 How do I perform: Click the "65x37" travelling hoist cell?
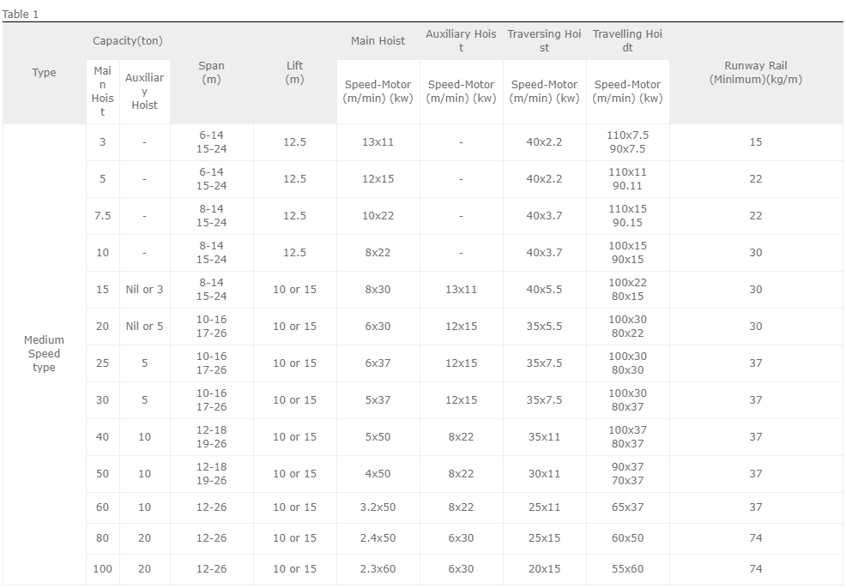627,507
